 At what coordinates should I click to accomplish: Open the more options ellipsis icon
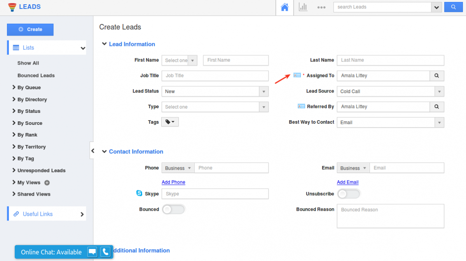click(x=321, y=7)
